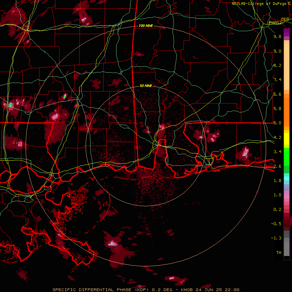Click the 7.4 value on the color scale
292x292 pixels.
[277, 80]
